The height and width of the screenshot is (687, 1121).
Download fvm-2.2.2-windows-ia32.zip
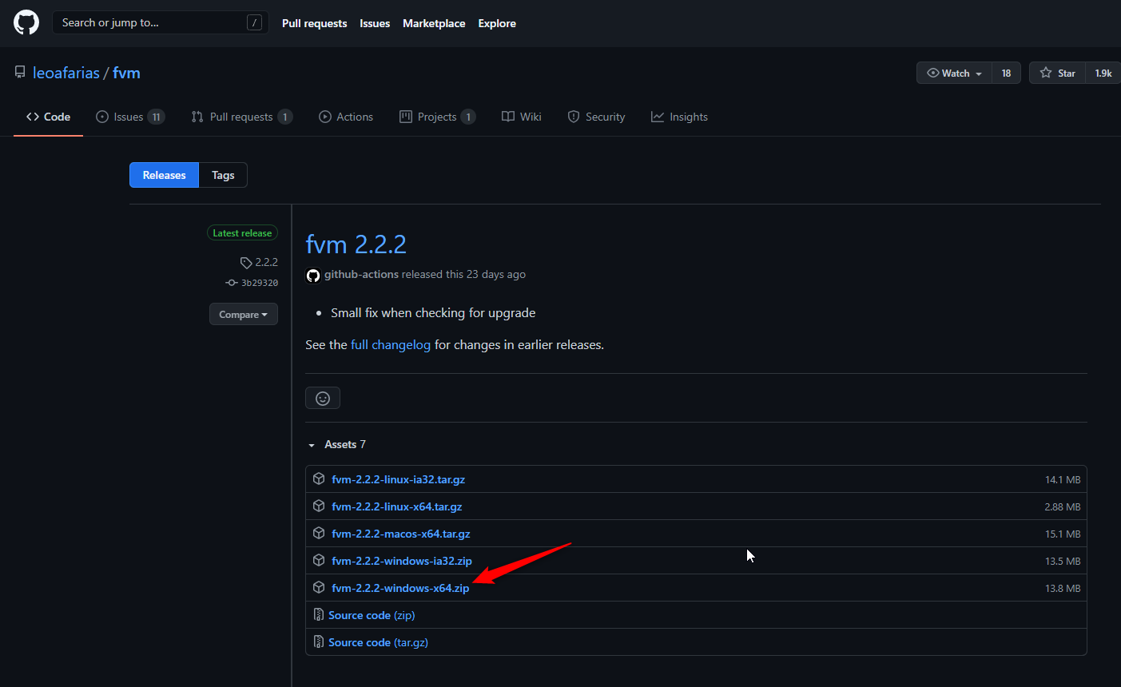click(402, 561)
